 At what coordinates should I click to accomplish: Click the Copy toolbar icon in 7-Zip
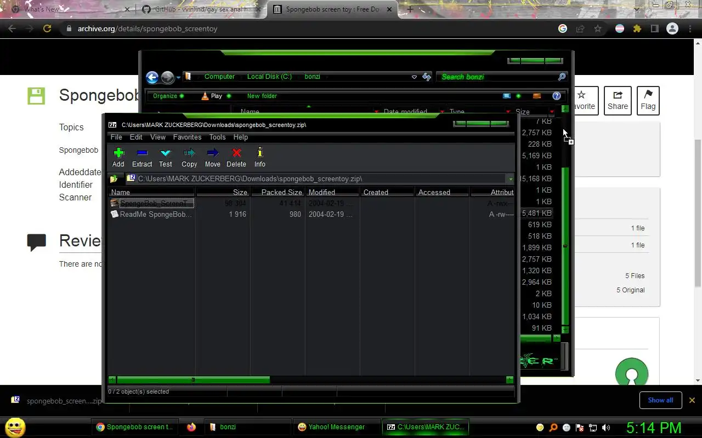(189, 157)
